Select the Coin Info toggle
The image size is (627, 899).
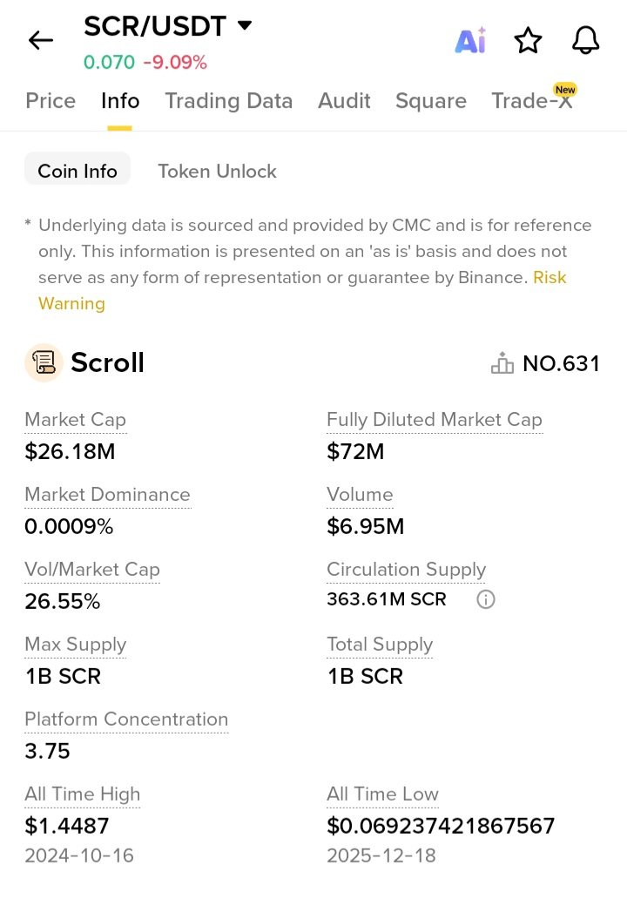pos(78,171)
